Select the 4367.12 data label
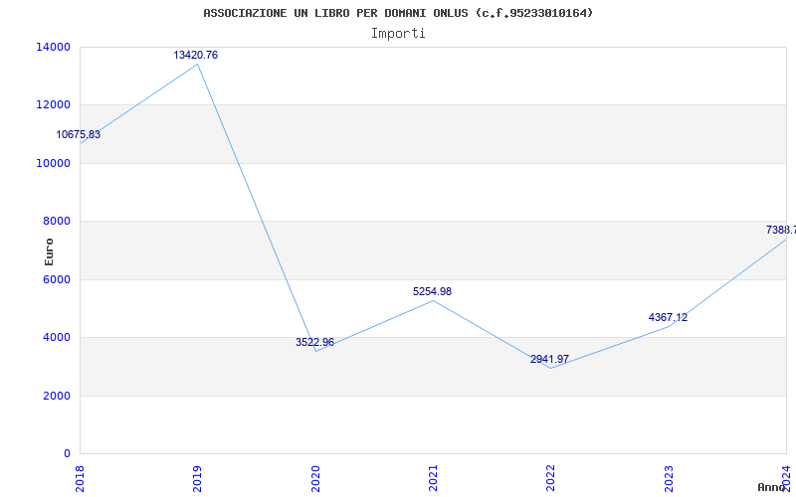 (x=668, y=317)
